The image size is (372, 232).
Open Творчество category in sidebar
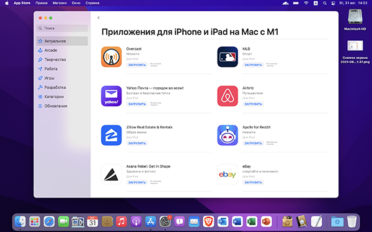tap(62, 59)
